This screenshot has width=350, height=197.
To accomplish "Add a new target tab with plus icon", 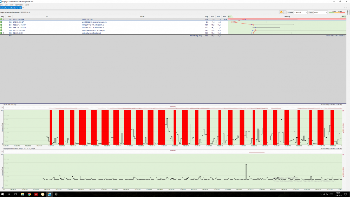I will (x=23, y=8).
